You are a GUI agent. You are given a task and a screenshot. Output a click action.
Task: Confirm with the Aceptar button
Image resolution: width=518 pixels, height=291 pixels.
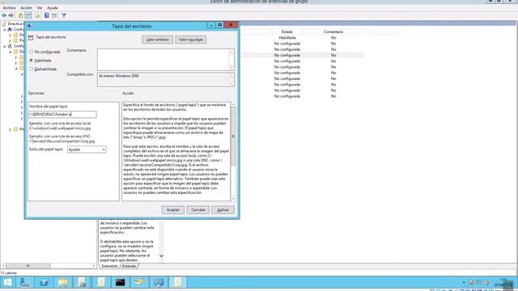click(x=173, y=210)
